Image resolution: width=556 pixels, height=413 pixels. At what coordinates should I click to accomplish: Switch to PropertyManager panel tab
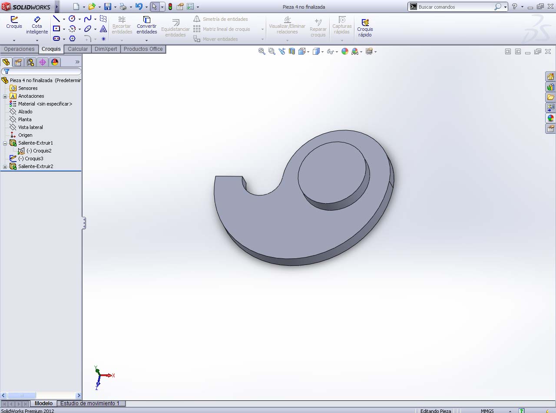tap(18, 62)
